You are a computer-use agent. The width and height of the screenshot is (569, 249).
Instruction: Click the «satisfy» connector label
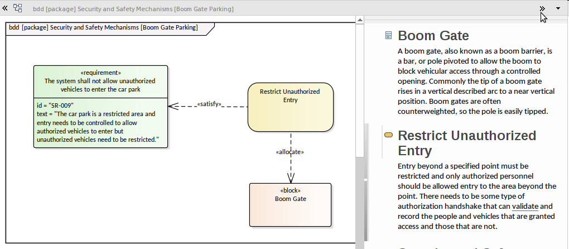coord(209,104)
